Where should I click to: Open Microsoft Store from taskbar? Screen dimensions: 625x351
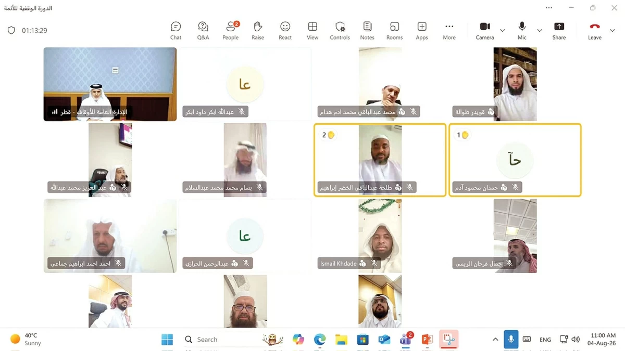[362, 340]
